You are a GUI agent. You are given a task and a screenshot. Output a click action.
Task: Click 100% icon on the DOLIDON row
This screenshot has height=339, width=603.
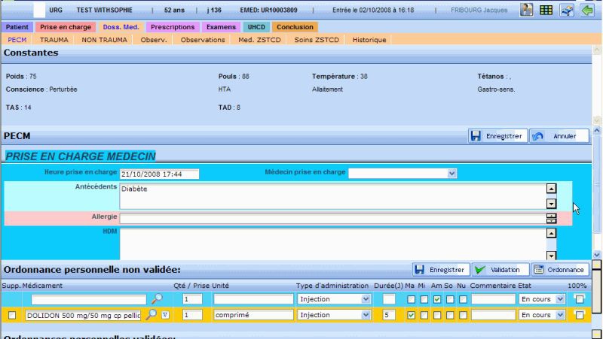click(x=579, y=315)
